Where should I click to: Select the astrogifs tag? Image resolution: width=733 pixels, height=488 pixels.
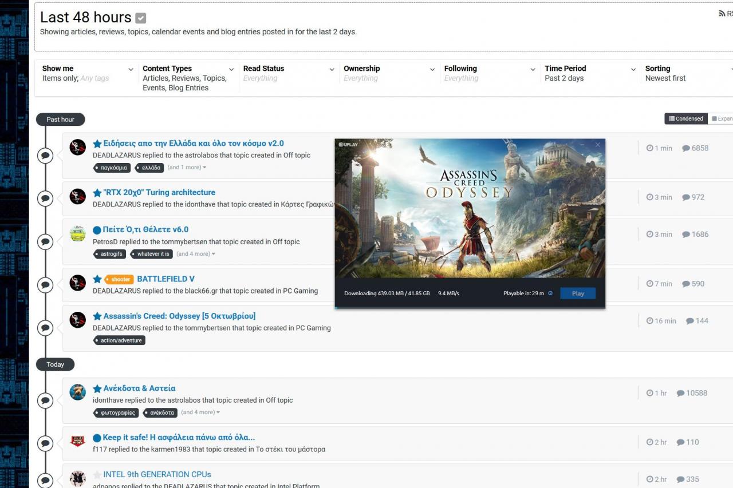click(x=109, y=254)
